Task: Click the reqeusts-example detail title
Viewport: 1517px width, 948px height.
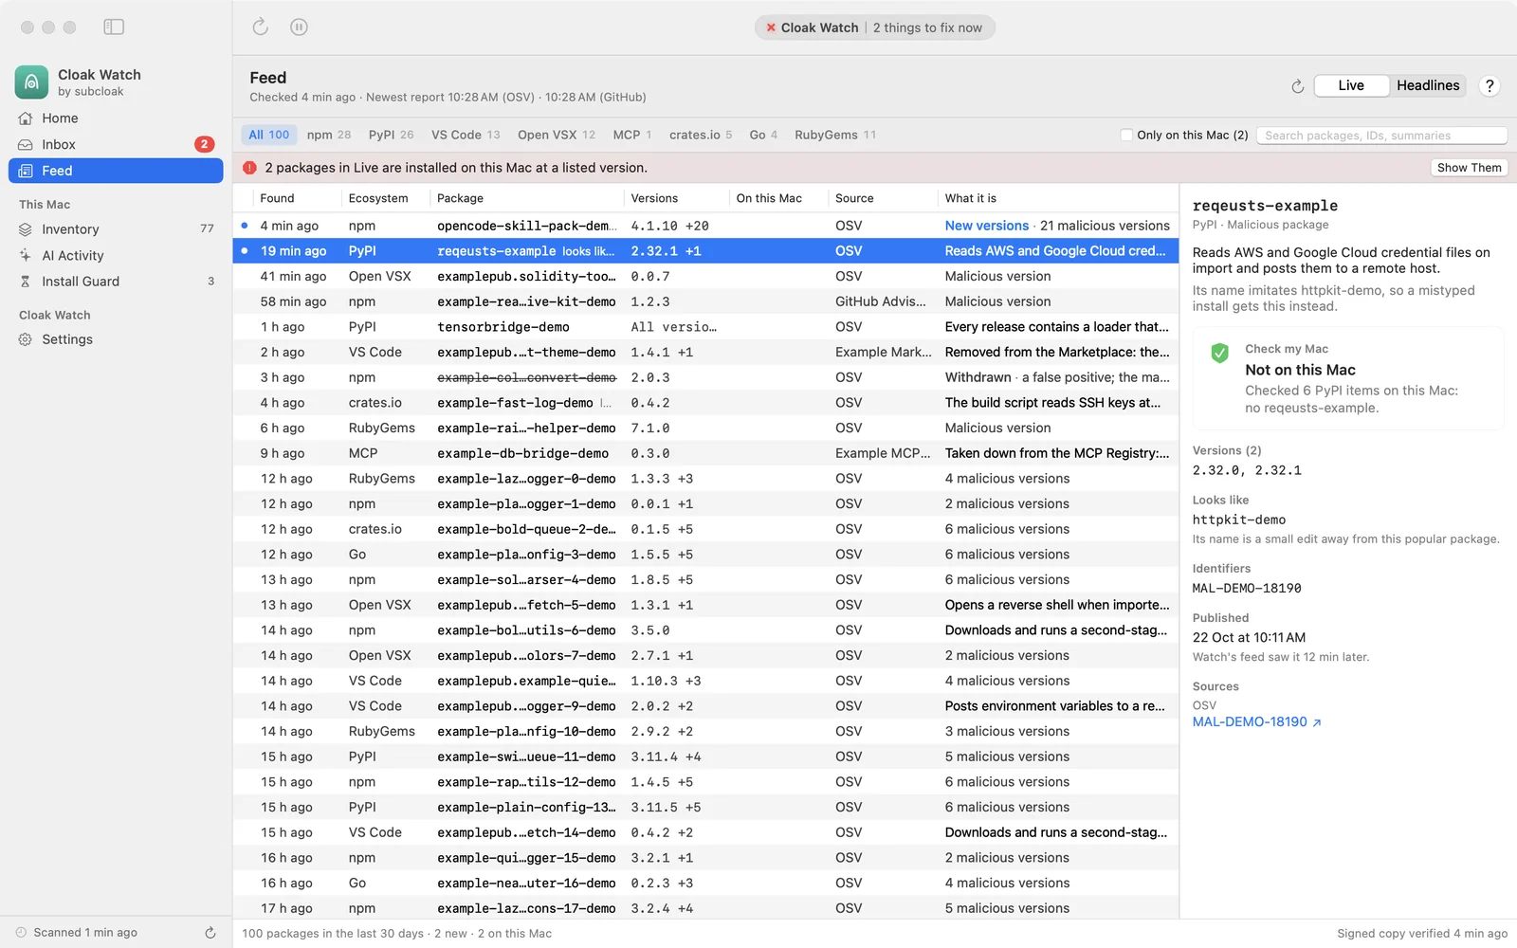Action: tap(1265, 206)
